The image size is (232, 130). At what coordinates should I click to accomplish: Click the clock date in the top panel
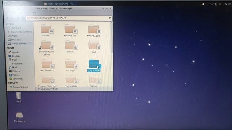coord(228,4)
